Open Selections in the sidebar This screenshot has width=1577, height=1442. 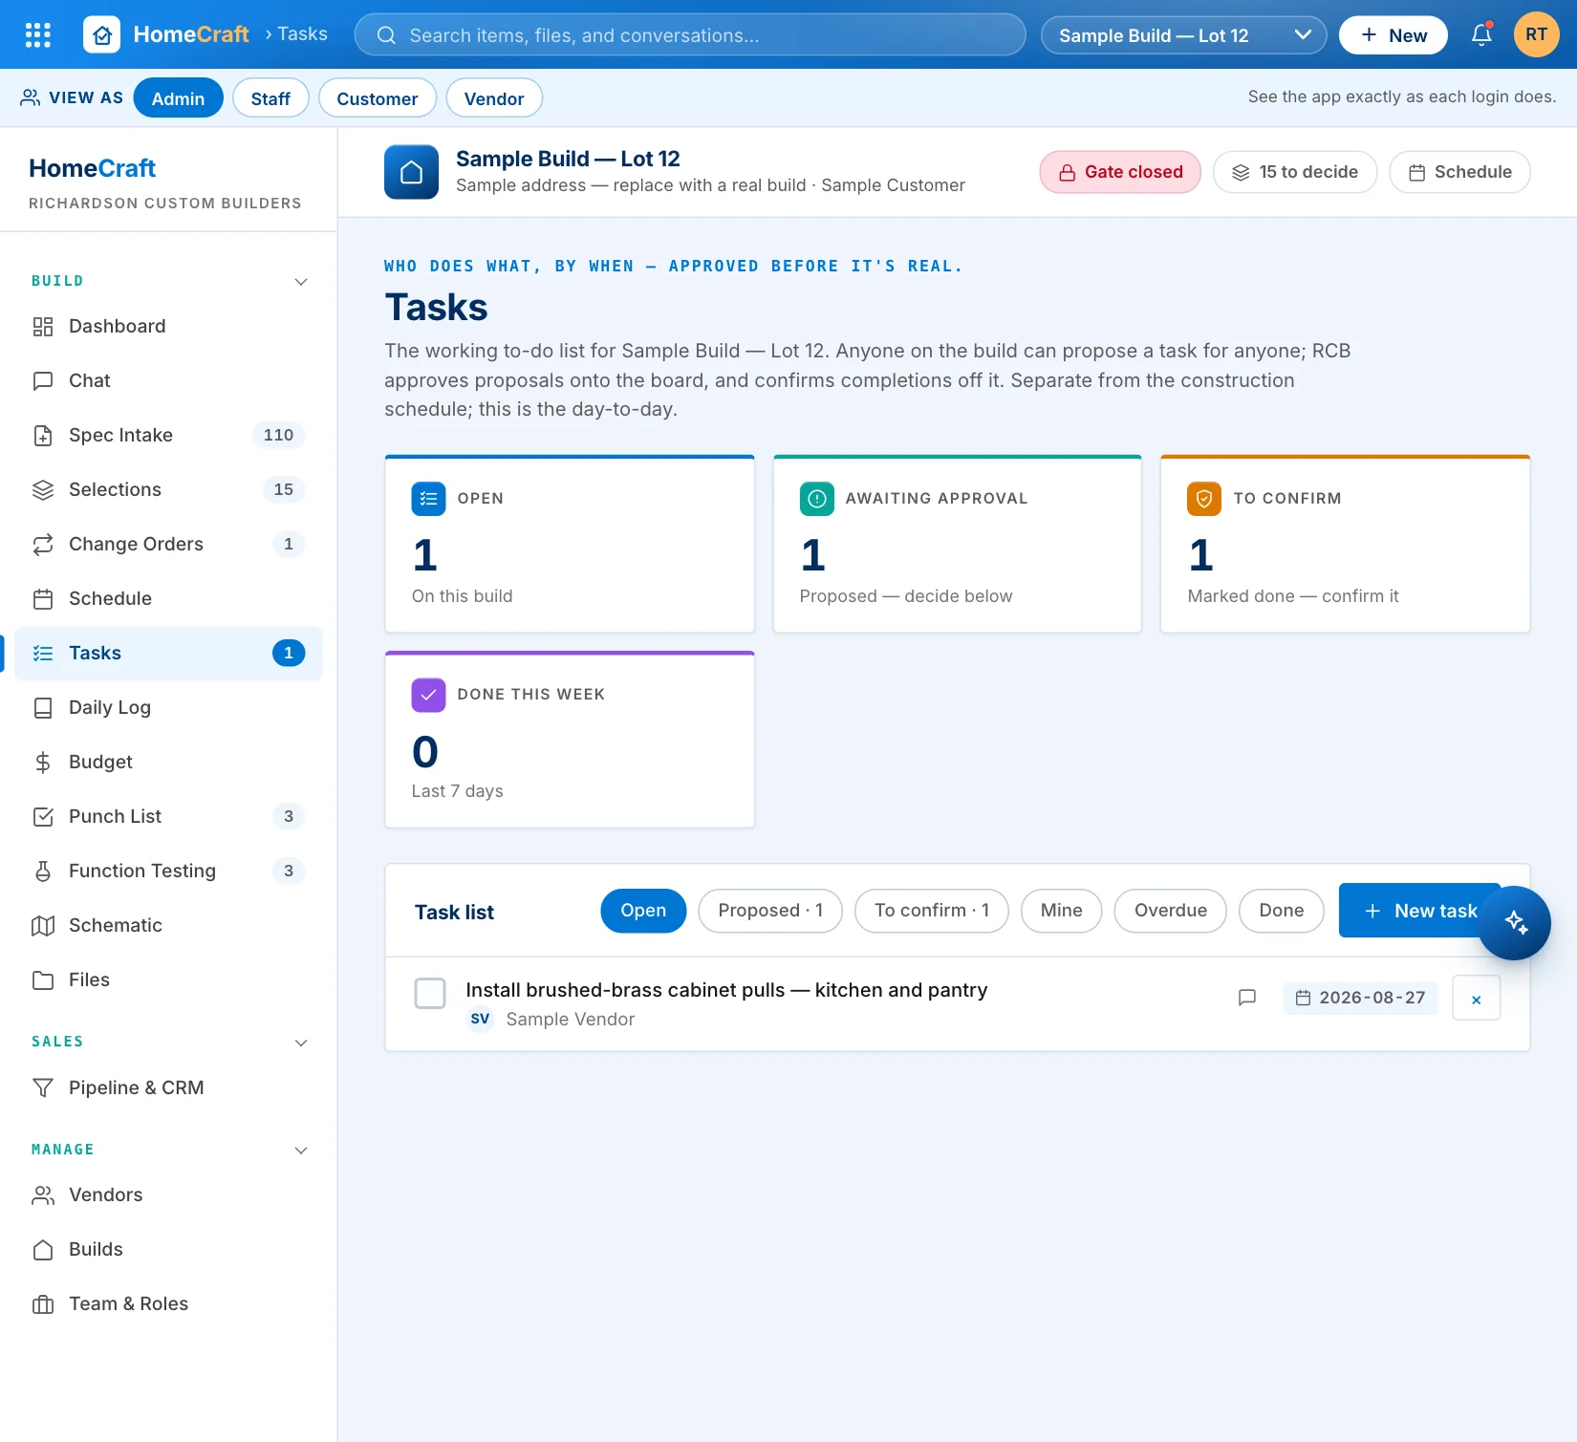click(x=168, y=490)
